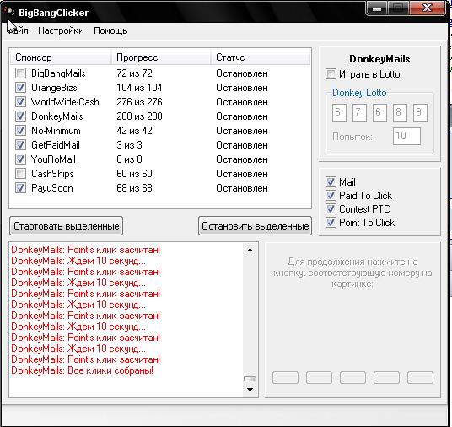Screen dimensions: 452x427
Task: Select the GetPaidMail row name
Action: (x=56, y=145)
